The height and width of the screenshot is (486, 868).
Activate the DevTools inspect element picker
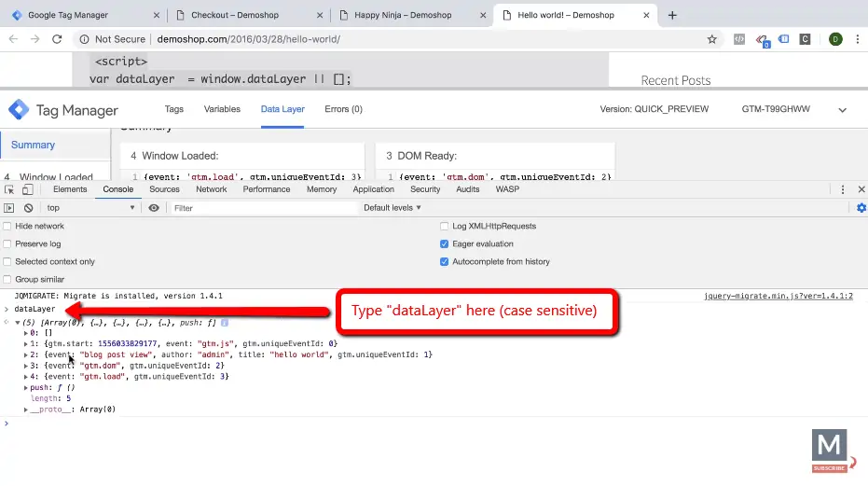coord(9,189)
